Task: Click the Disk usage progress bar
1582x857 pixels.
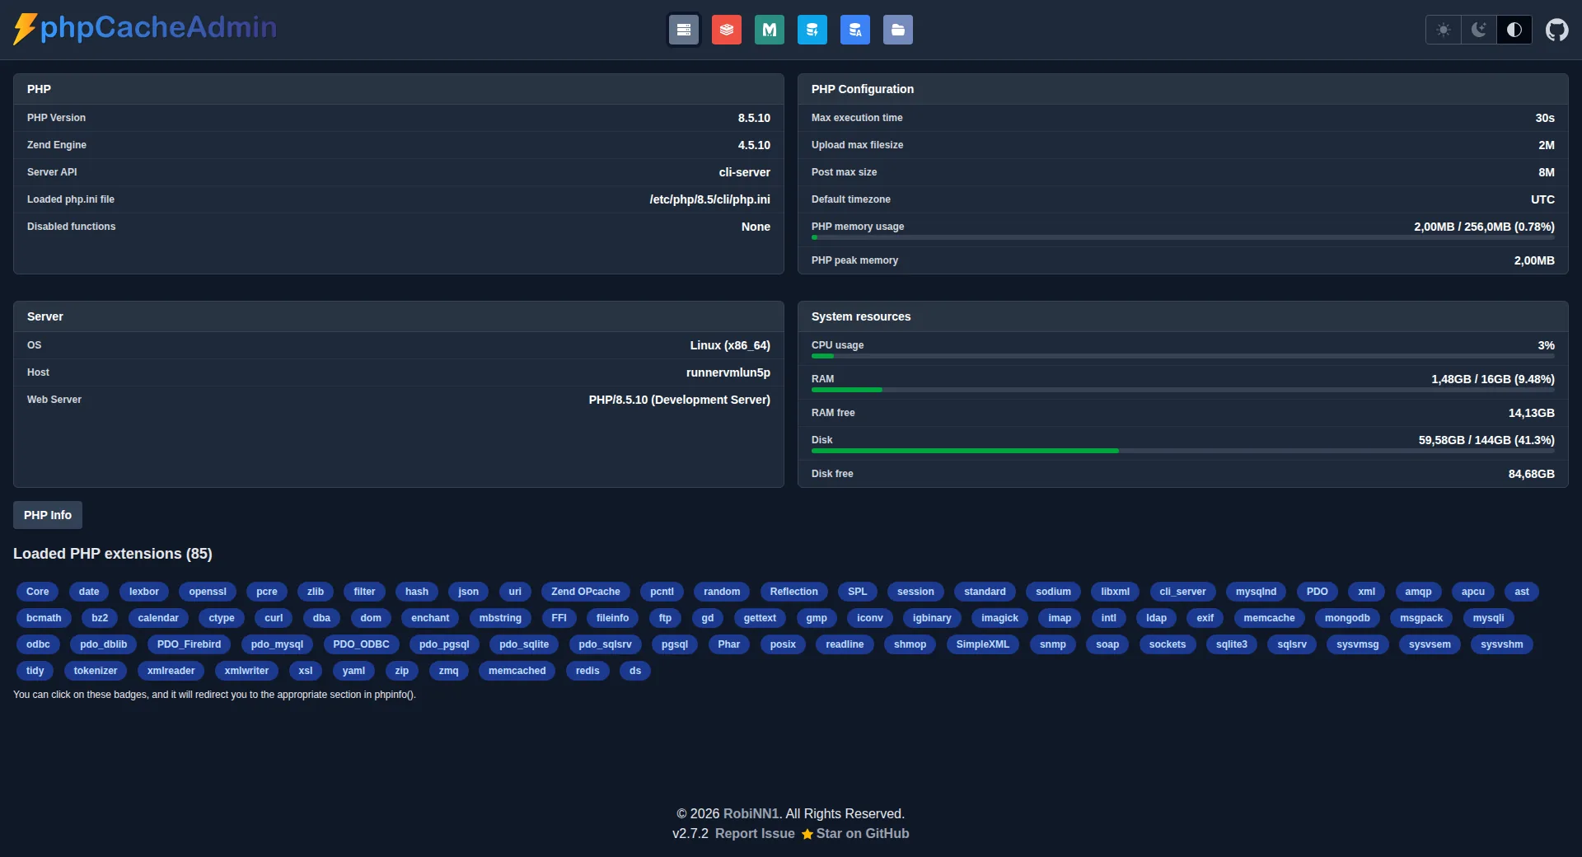Action: (x=1182, y=451)
